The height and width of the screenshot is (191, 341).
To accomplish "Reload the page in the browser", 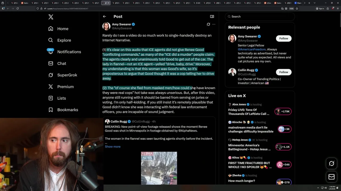I will 18,8.
